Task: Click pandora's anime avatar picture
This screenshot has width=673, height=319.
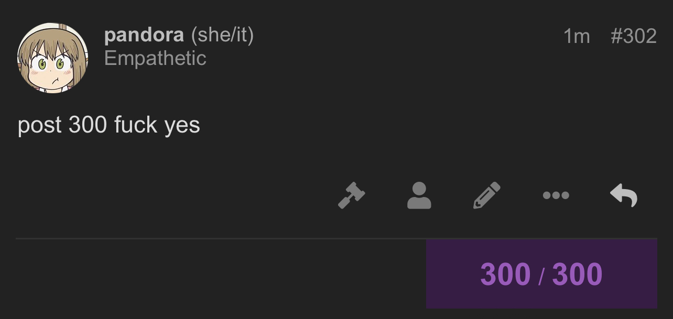Action: [x=52, y=58]
